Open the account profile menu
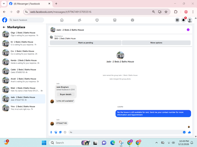 (190, 20)
